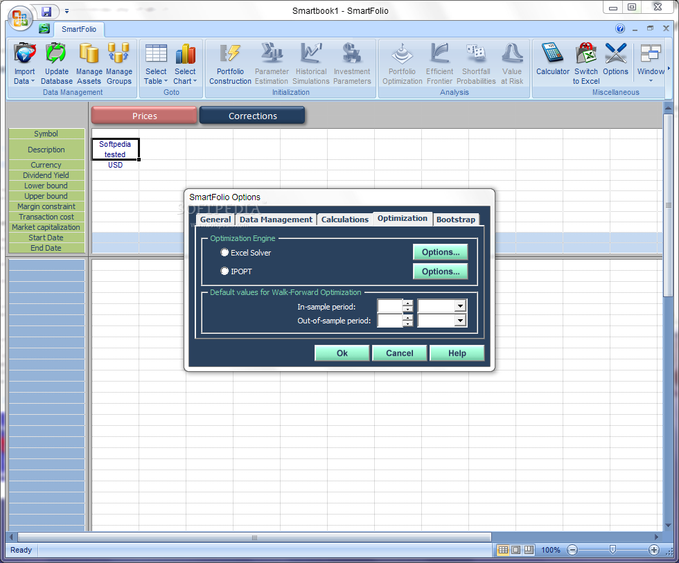Open Manage Groups
Image resolution: width=679 pixels, height=563 pixels.
[118, 64]
